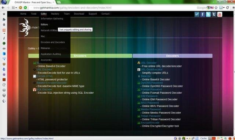Close the OWASP Mantra tab

point(53,2)
